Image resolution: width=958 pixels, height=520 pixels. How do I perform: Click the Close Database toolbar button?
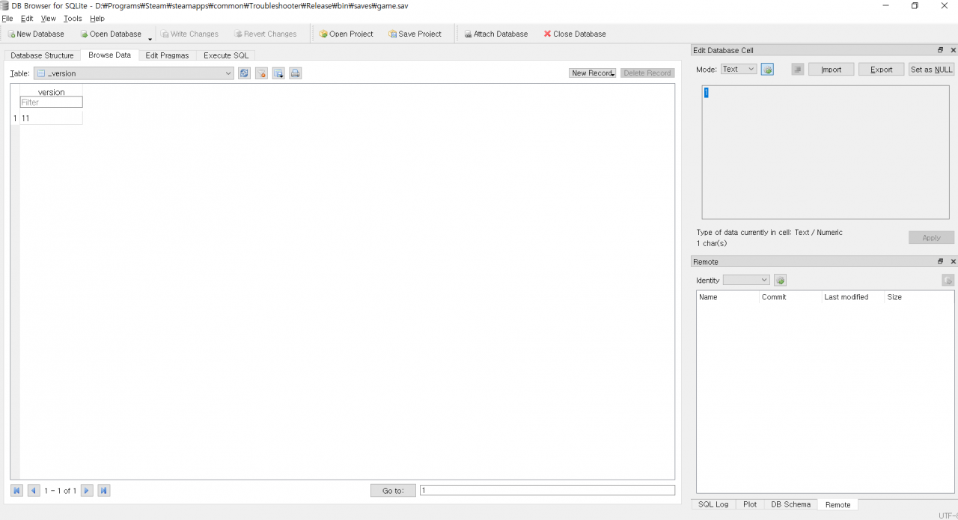click(x=575, y=34)
